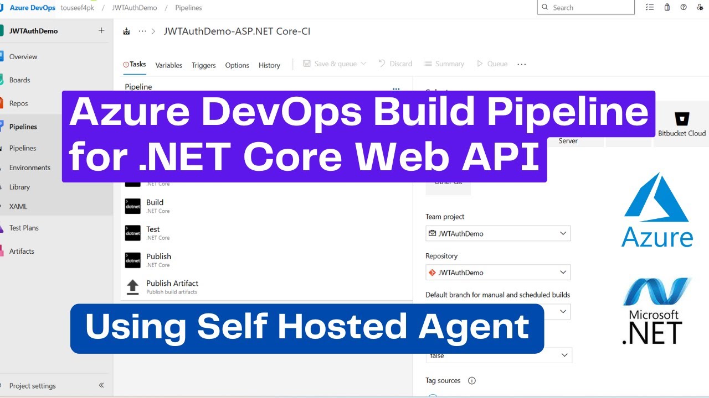Open the User settings icon
The height and width of the screenshot is (398, 709).
click(x=700, y=7)
